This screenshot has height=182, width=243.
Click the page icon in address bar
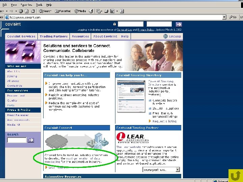(x=7, y=17)
